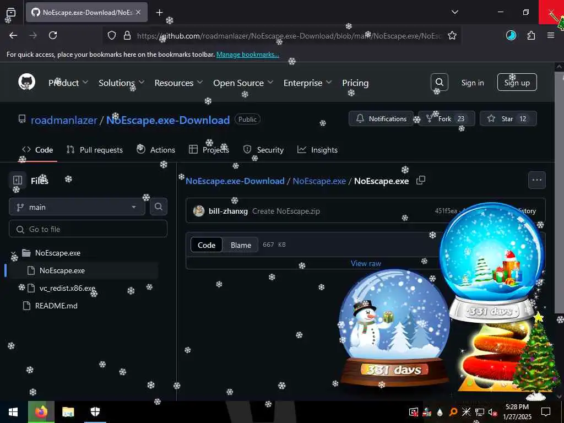This screenshot has height=423, width=564.
Task: Click the View raw link
Action: click(x=366, y=263)
